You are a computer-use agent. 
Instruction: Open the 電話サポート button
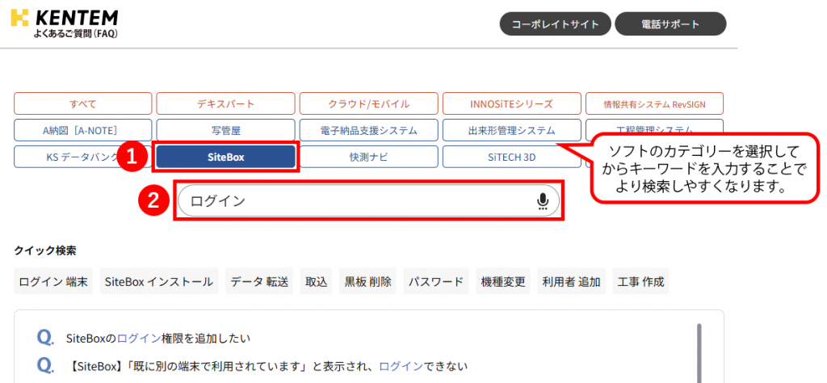pyautogui.click(x=670, y=24)
